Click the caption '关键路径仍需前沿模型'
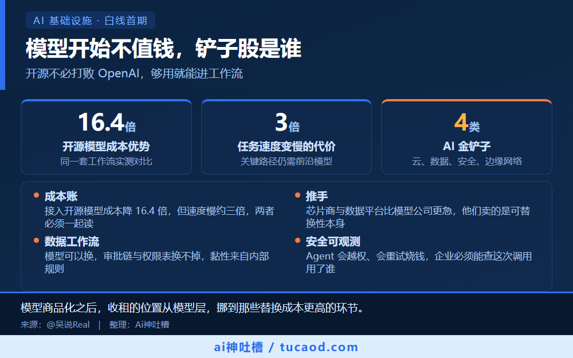The width and height of the screenshot is (573, 358). [286, 162]
